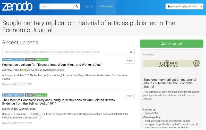The height and width of the screenshot is (130, 206).
Task: View the Expectations, Wage Hikes record
Action: click(x=130, y=60)
